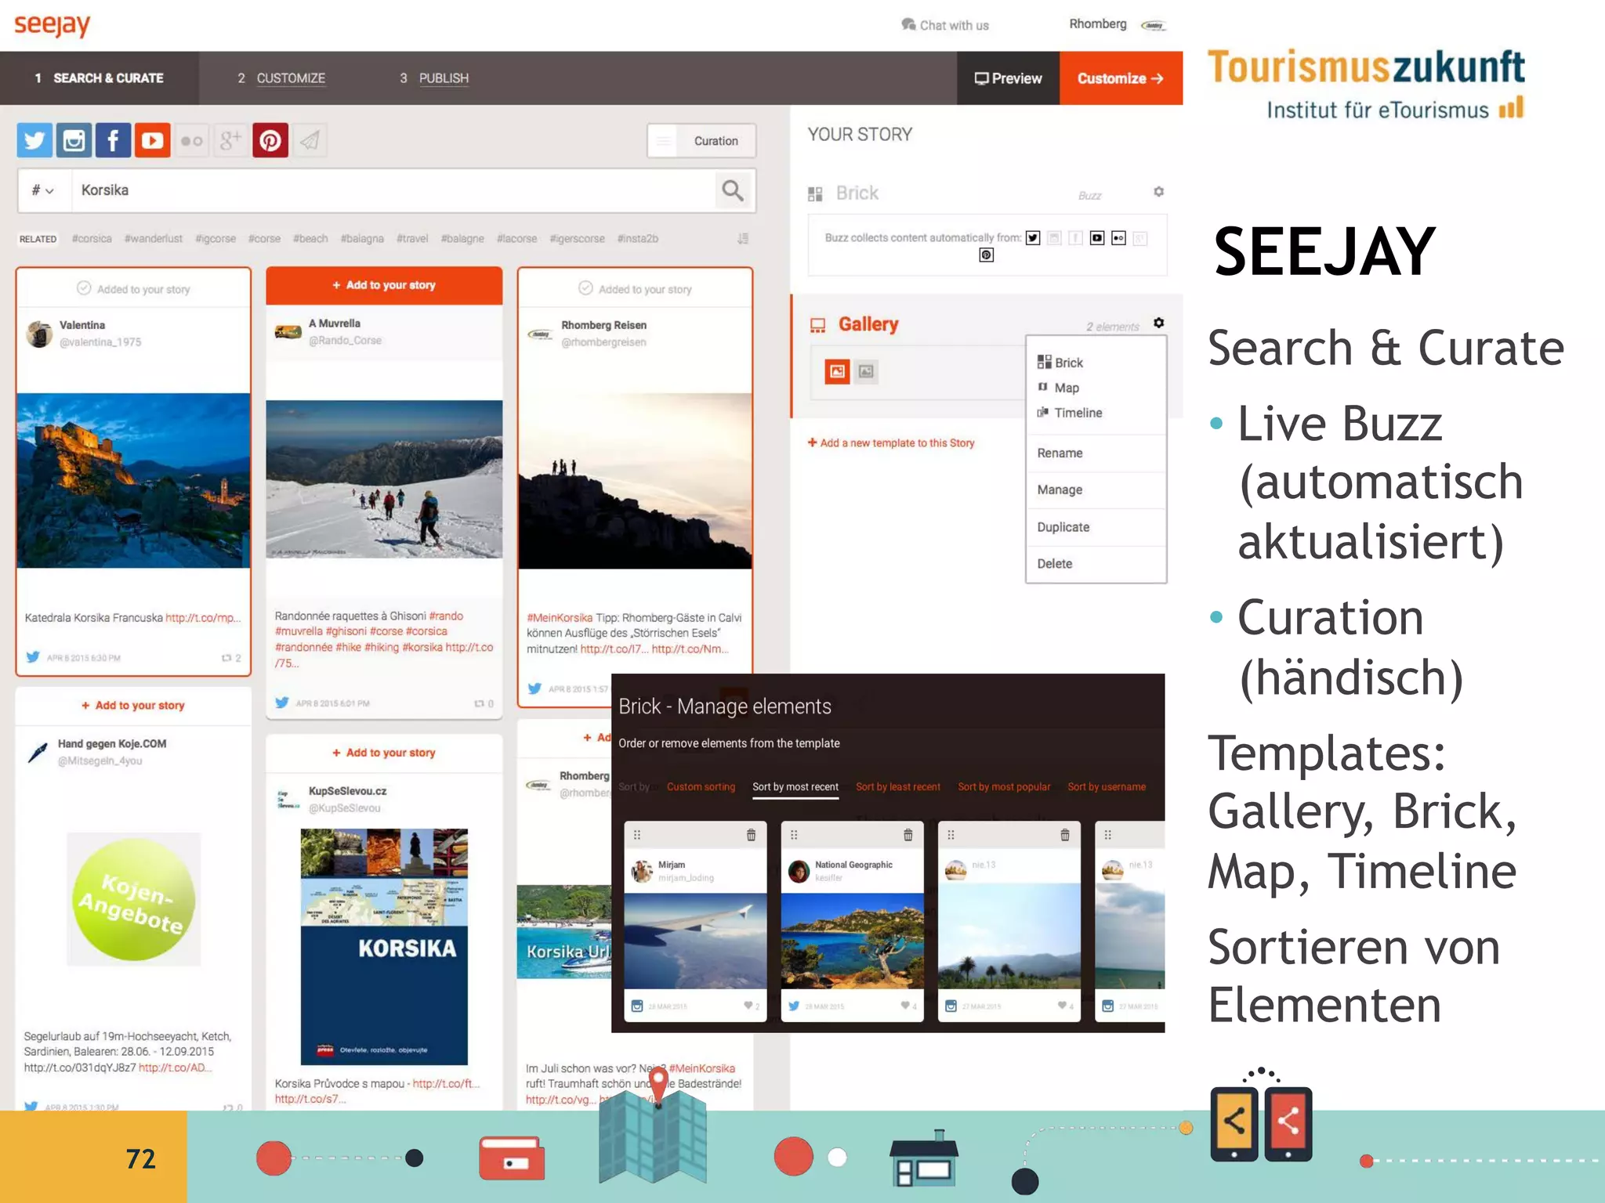This screenshot has height=1203, width=1605.
Task: Select orange image icon in Gallery
Action: click(x=837, y=371)
